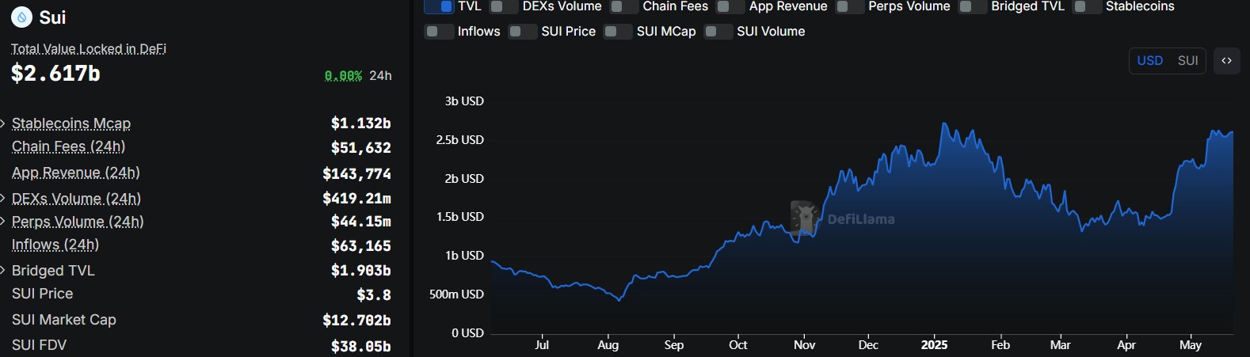Image resolution: width=1250 pixels, height=357 pixels.
Task: Enable DEXs Volume chart toggle
Action: (x=503, y=6)
